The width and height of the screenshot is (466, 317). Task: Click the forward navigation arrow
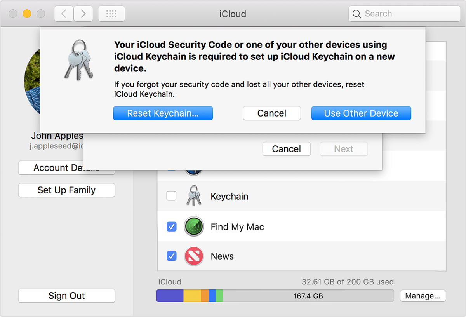click(83, 14)
